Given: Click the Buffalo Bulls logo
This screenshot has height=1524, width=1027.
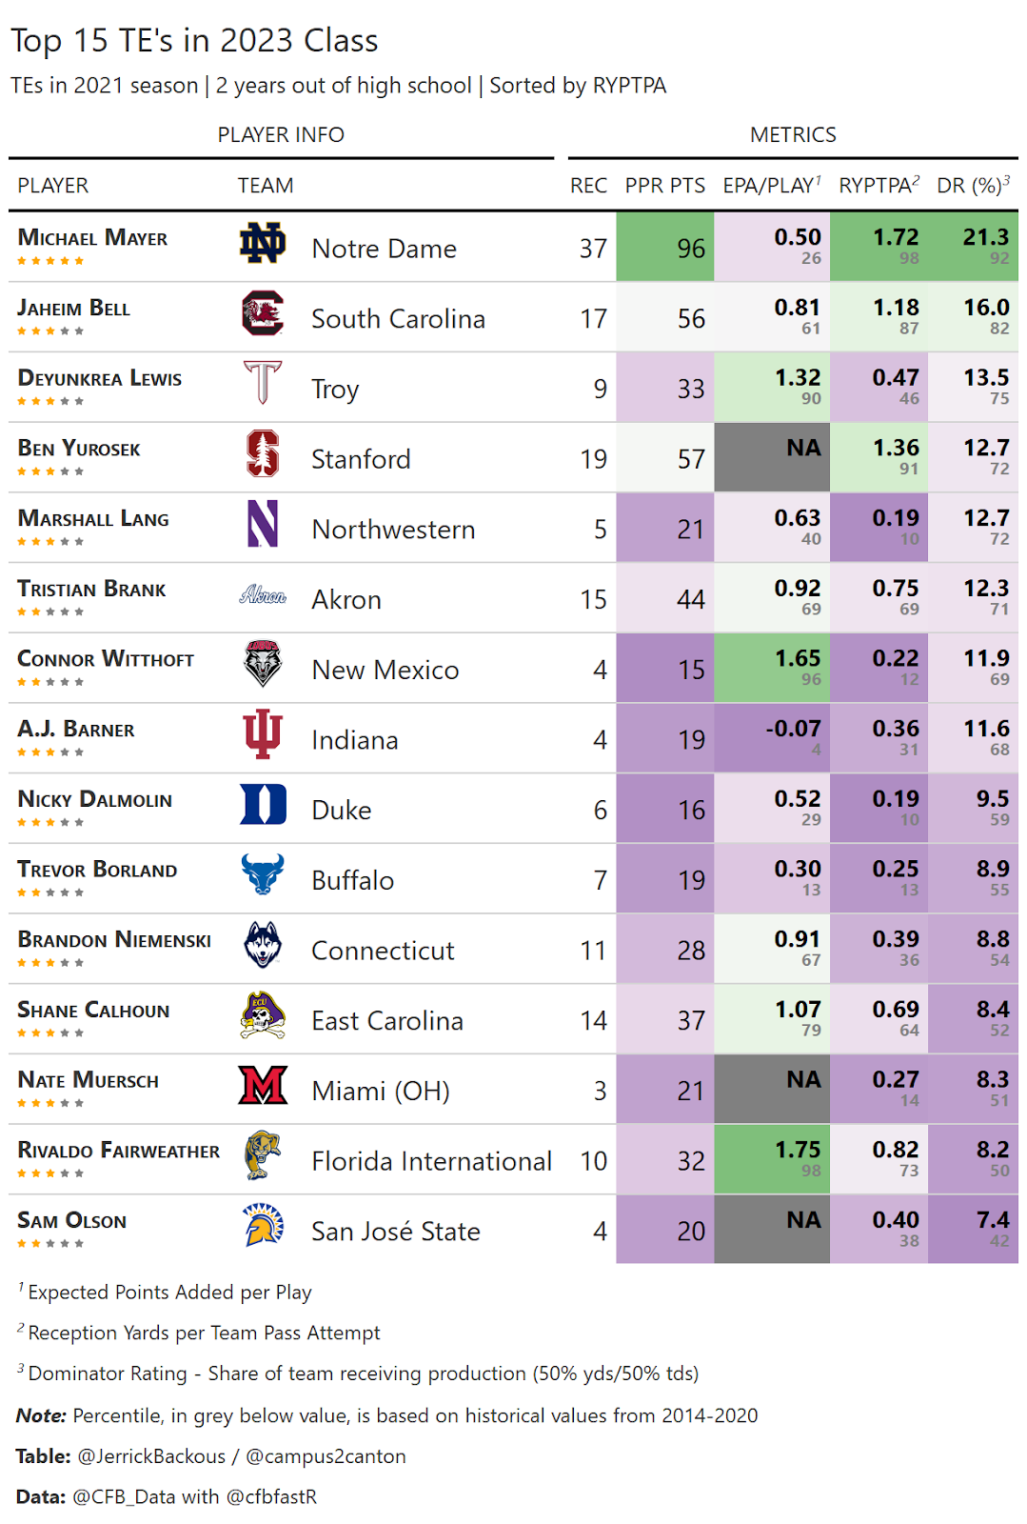Looking at the screenshot, I should click(x=263, y=874).
